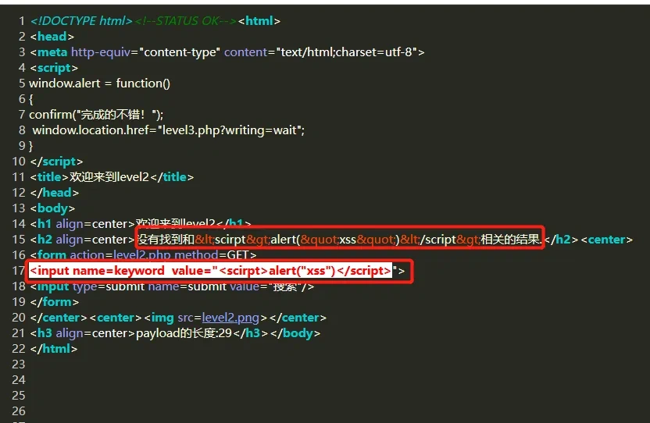This screenshot has height=423, width=650.
Task: Click the closing script tag on line 10
Action: [x=56, y=162]
